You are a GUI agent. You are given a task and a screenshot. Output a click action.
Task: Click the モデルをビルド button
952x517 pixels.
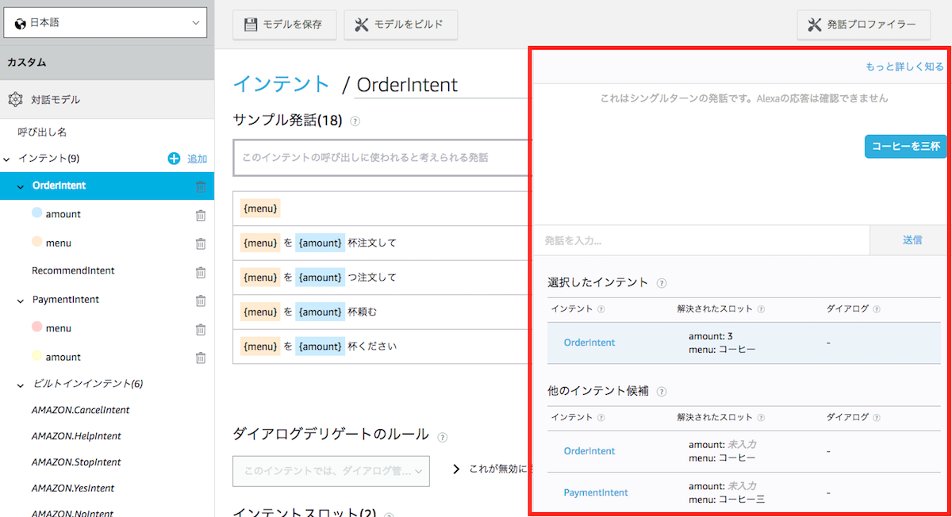click(401, 25)
